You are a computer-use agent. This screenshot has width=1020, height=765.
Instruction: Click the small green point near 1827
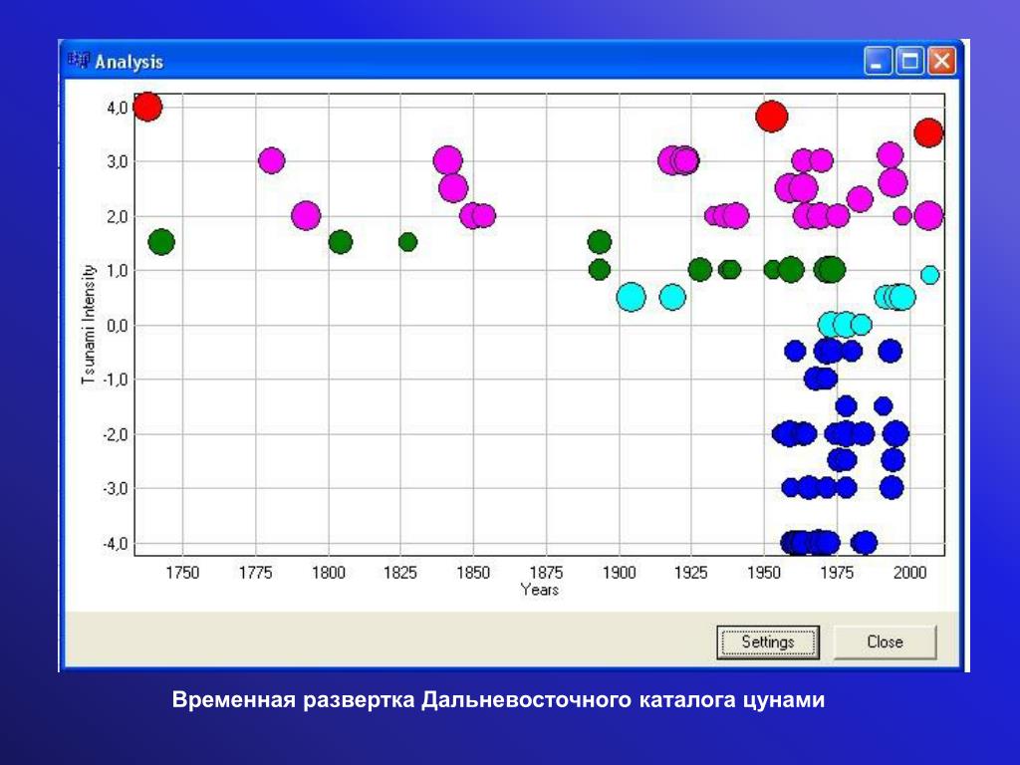point(407,242)
